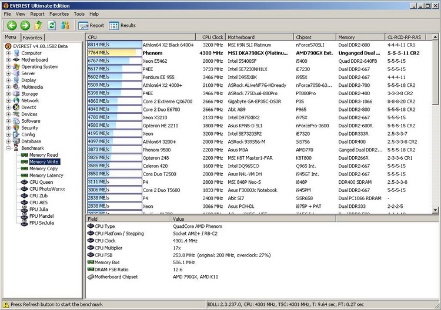Viewport: 441px width, 310px height.
Task: Select Database icon in tree
Action: [16, 141]
